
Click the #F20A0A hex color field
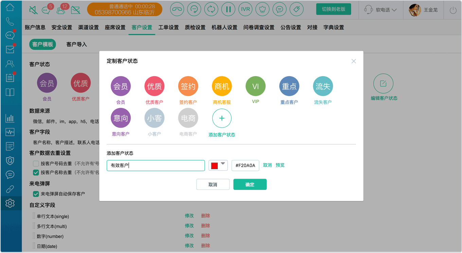pyautogui.click(x=245, y=166)
